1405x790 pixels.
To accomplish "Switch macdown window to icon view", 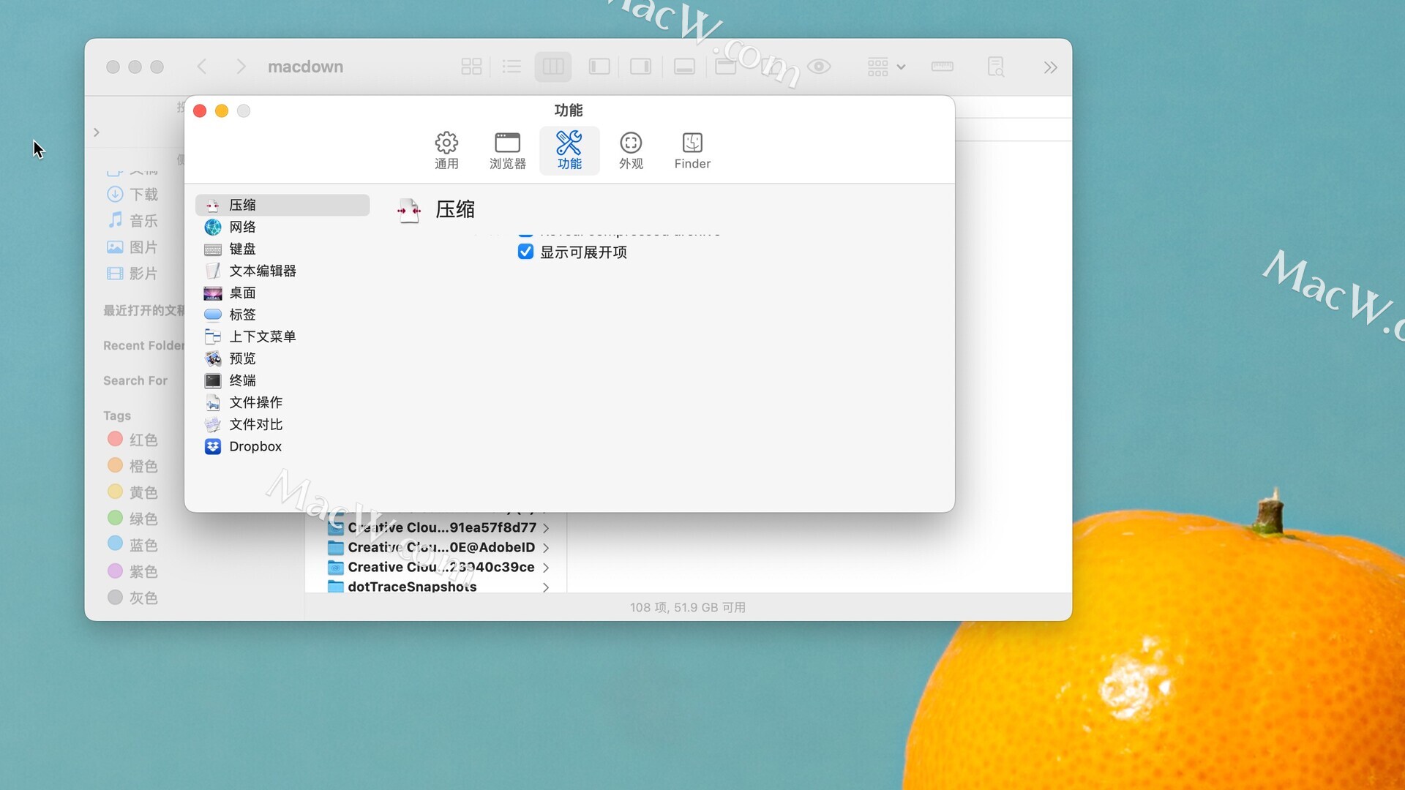I will [x=471, y=67].
